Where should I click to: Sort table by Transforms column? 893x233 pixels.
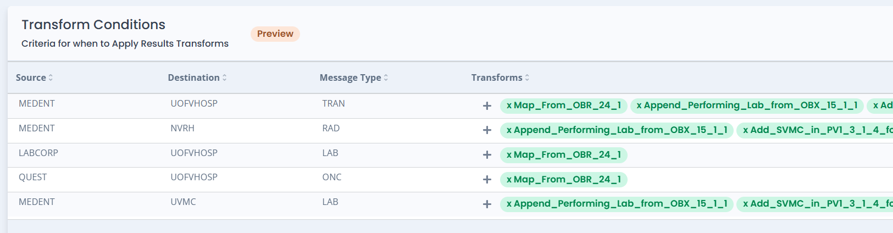coord(500,77)
